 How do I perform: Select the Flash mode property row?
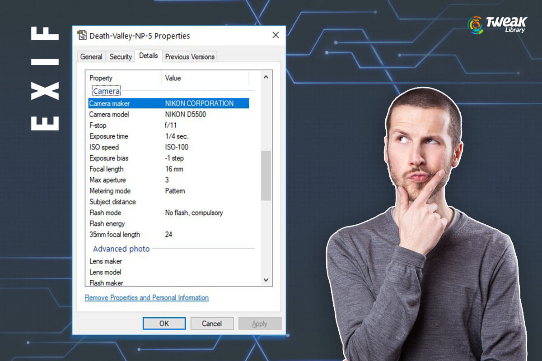coord(168,213)
